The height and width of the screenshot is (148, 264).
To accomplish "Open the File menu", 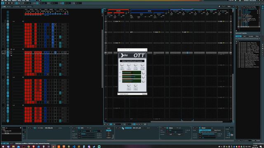I will coord(2,0).
